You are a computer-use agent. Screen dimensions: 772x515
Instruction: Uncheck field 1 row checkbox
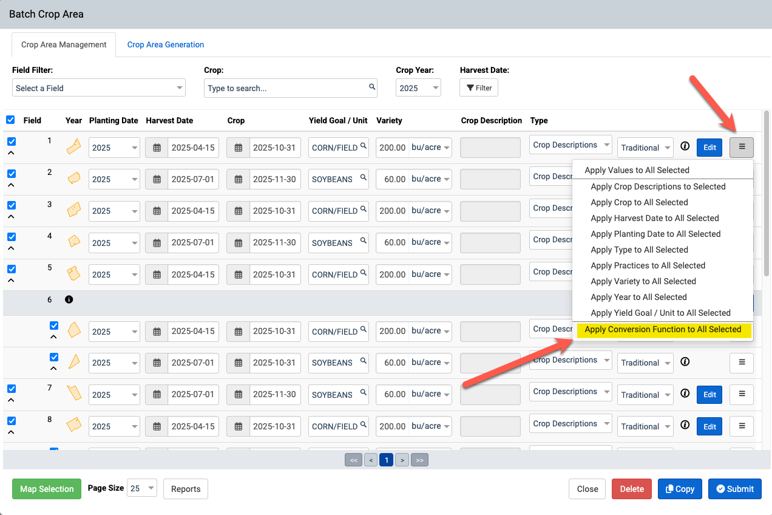(x=12, y=142)
